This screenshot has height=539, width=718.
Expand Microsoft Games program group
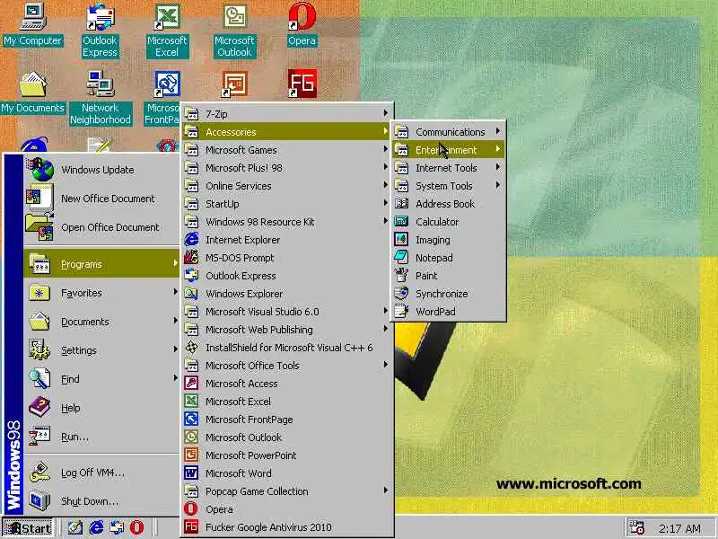(286, 150)
